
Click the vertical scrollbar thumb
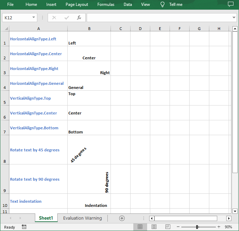point(235,102)
